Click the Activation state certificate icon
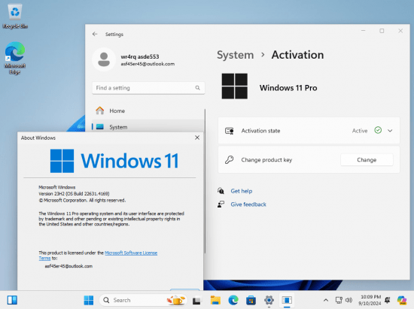The image size is (414, 309). click(x=229, y=131)
